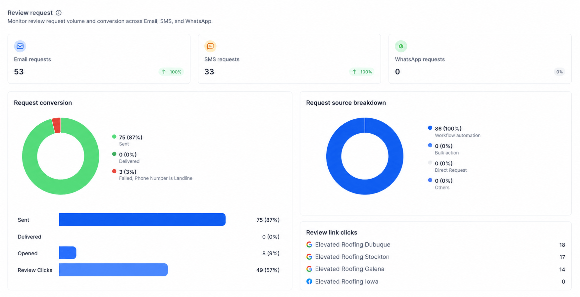Click the "49 (57%)" Review Clicks value
The width and height of the screenshot is (580, 297).
268,270
